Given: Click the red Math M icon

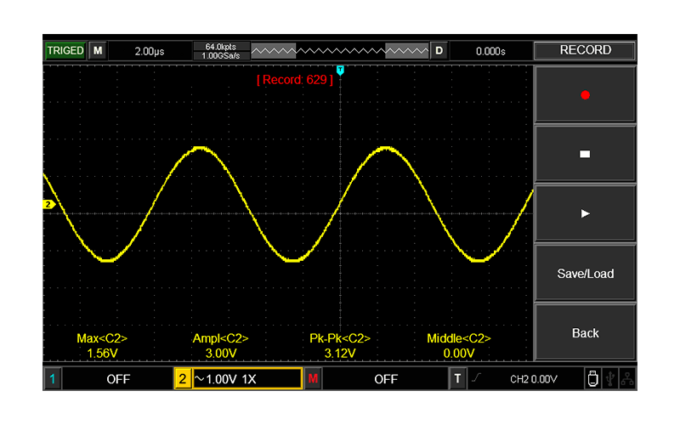Looking at the screenshot, I should (313, 379).
